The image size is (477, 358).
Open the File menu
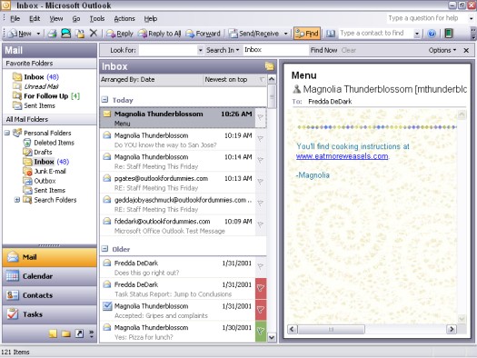(x=15, y=19)
